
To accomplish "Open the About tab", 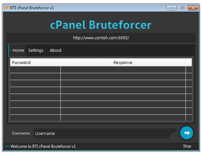I will point(55,50).
